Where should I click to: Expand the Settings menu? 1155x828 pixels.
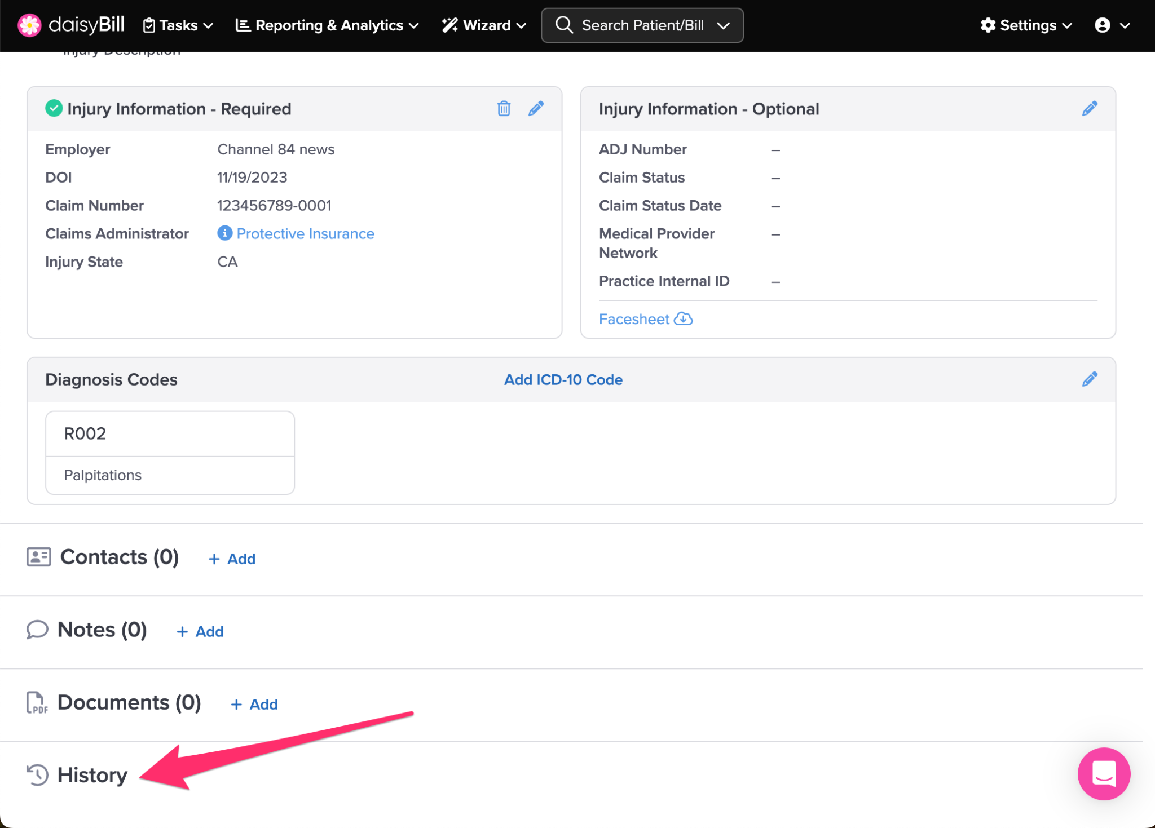point(1026,25)
